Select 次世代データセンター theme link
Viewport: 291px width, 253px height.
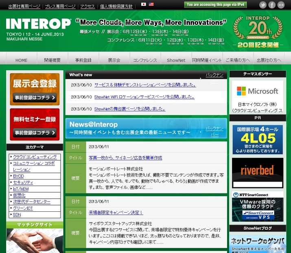(32, 202)
